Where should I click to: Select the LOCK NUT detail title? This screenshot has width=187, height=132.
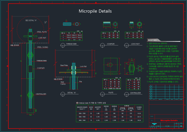click(135, 44)
